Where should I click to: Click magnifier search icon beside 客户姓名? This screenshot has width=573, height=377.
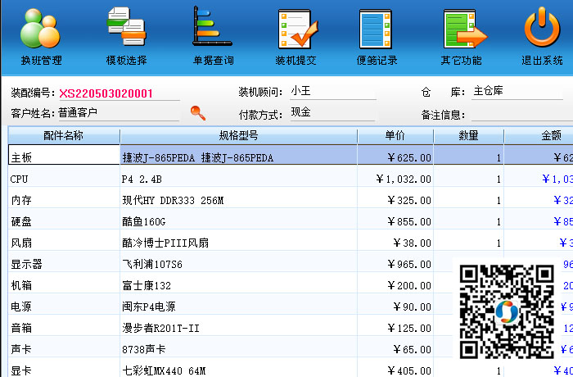click(x=198, y=113)
